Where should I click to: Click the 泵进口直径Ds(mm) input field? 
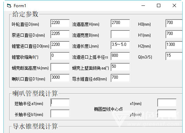pos(60,34)
